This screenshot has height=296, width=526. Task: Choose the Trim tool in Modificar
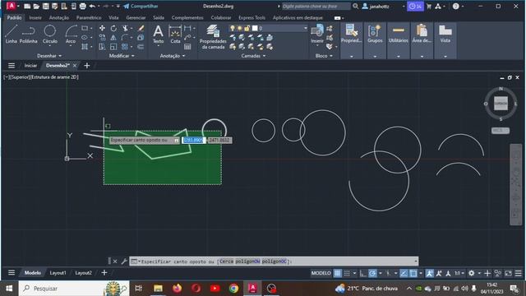click(125, 28)
